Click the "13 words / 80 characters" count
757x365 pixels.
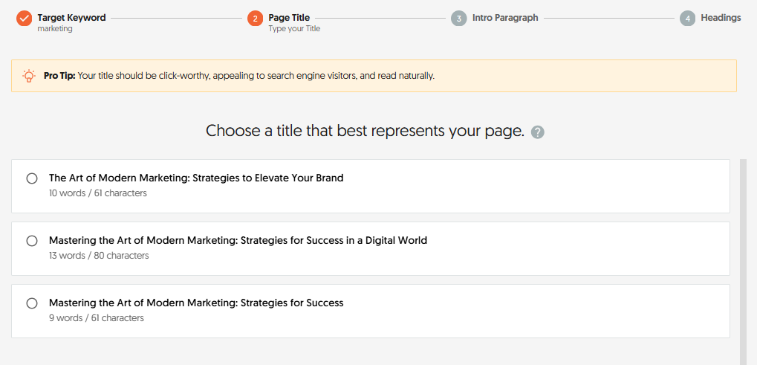(99, 256)
